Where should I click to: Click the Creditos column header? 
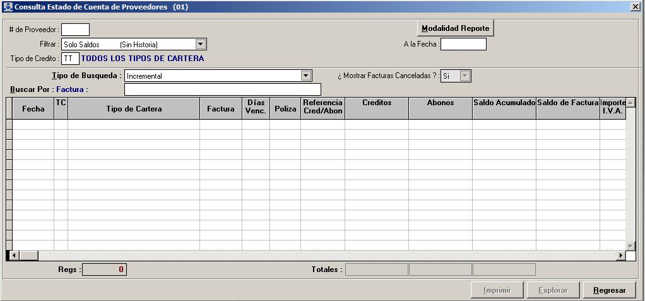tap(377, 103)
